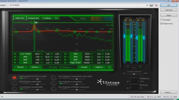The width and height of the screenshot is (179, 100).
Task: Toggle band 1 Low Shelf enable checkbox
Action: [15, 54]
